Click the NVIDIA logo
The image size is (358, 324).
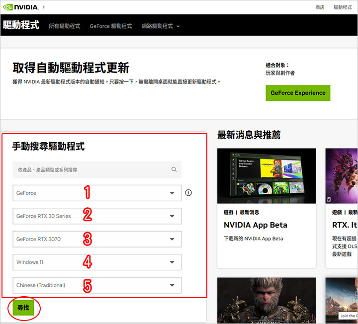(20, 7)
